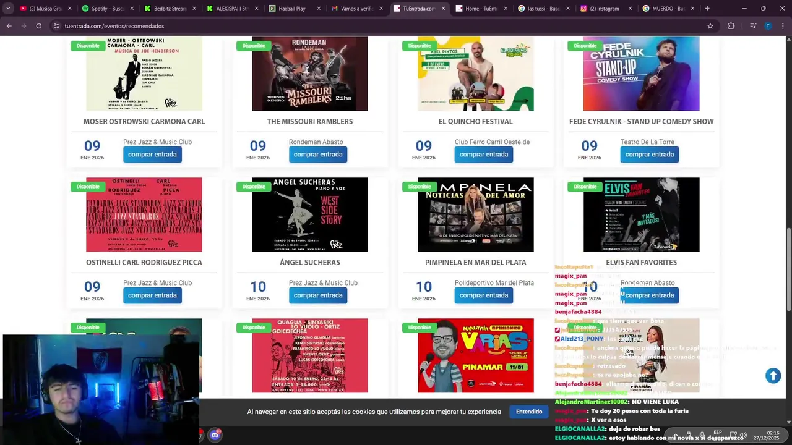
Task: Close the active TuEntrada.com tab
Action: (x=443, y=9)
